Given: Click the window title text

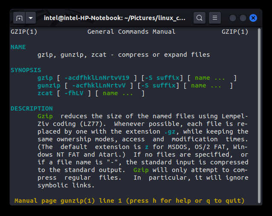Looking at the screenshot, I should (115, 18).
